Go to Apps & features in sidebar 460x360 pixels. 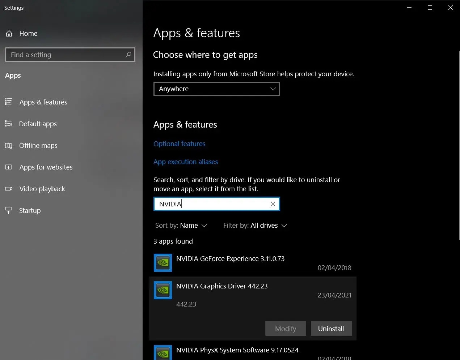tap(43, 102)
